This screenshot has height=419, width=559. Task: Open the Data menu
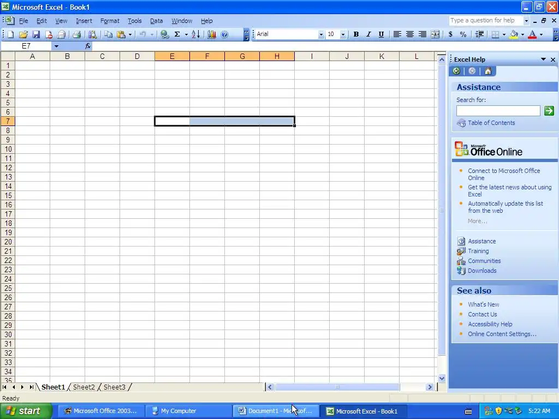point(156,21)
